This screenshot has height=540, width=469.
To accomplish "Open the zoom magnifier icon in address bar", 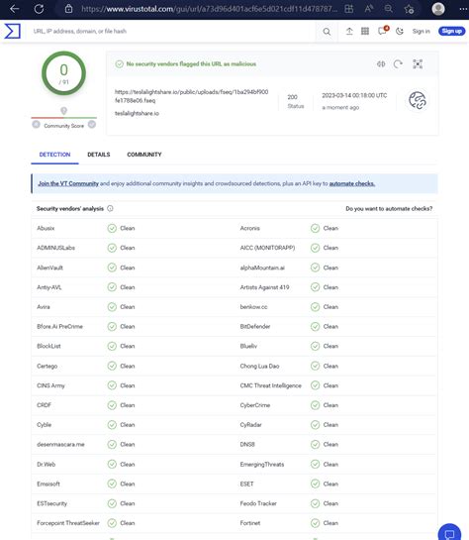I will coord(389,9).
